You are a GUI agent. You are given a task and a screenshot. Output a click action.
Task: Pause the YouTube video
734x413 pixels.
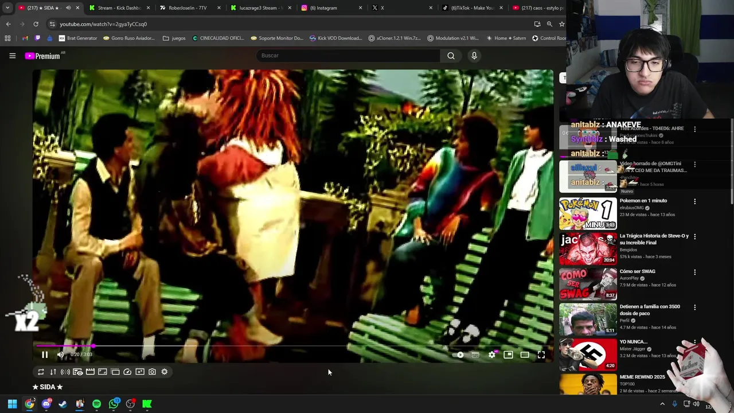coord(44,354)
